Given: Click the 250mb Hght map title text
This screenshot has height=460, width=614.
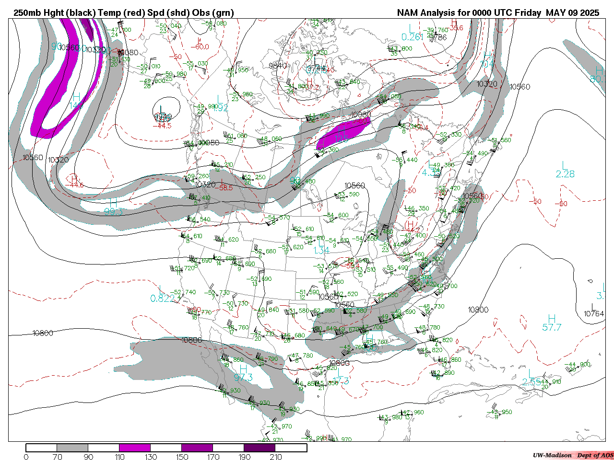Looking at the screenshot, I should pyautogui.click(x=124, y=13).
